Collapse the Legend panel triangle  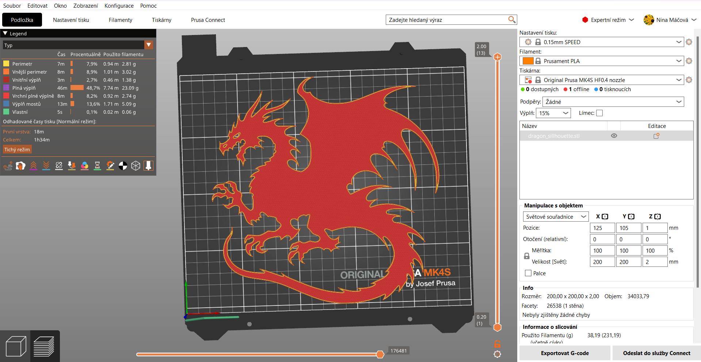pos(5,33)
